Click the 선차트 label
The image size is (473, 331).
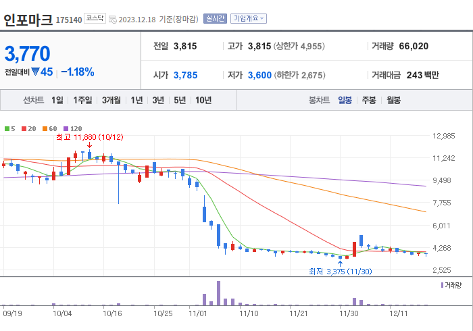[x=34, y=100]
